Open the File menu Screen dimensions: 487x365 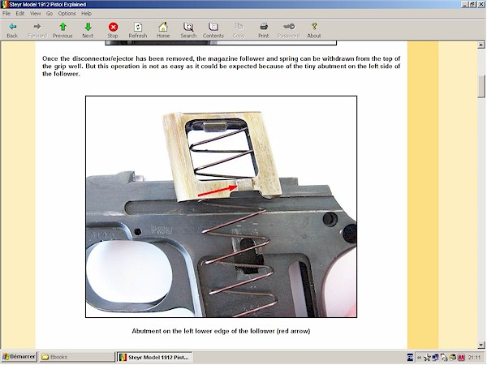[6, 13]
